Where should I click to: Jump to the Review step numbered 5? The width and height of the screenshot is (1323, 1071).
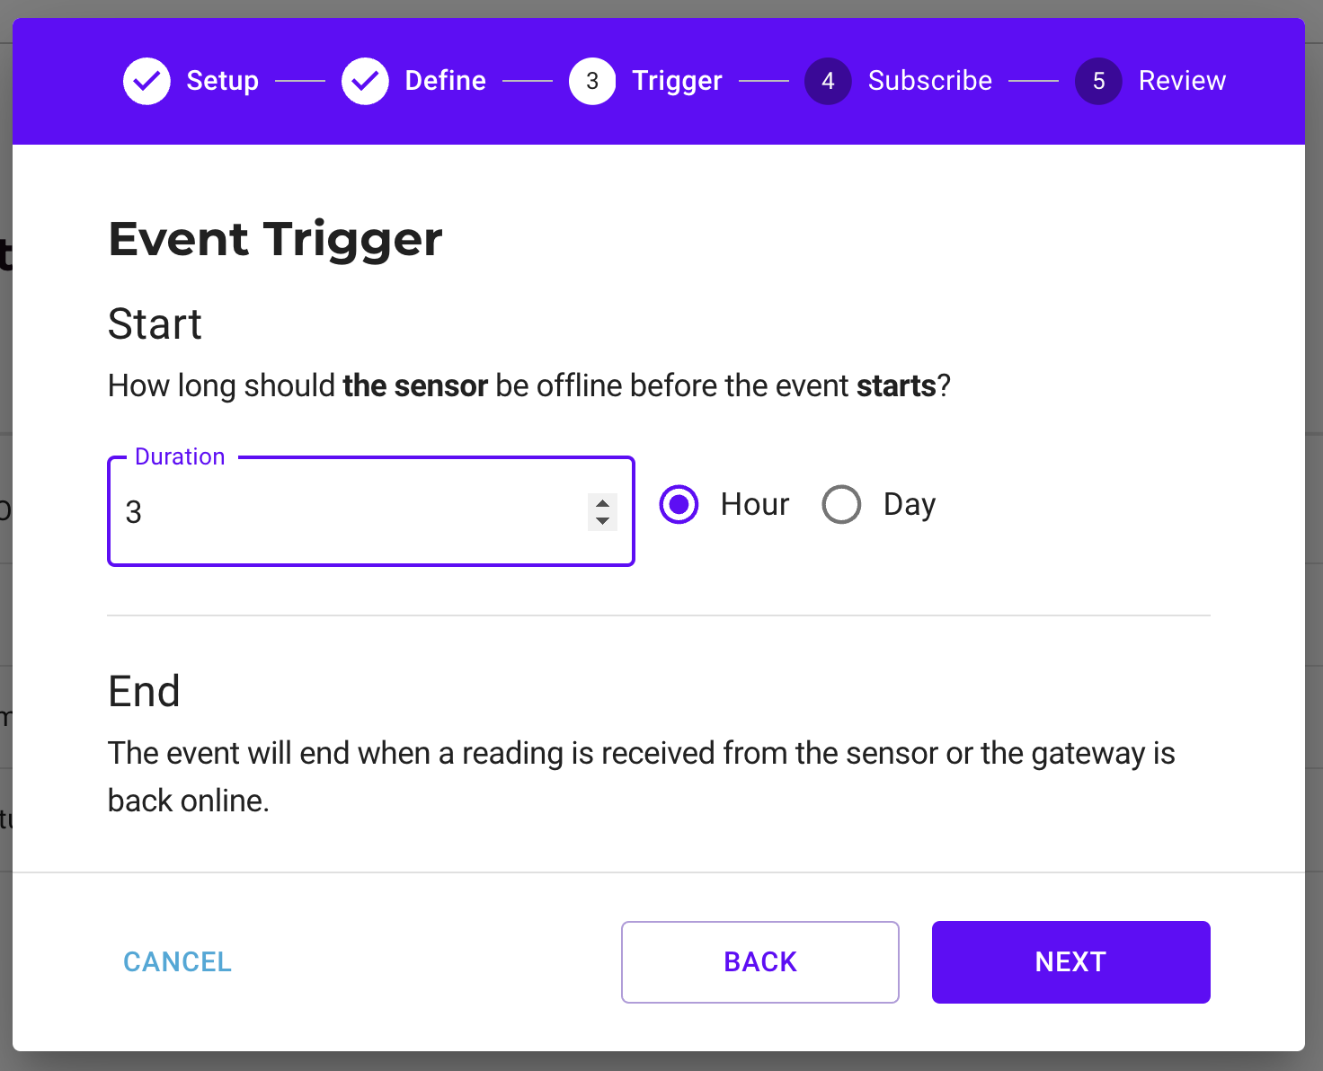[1098, 81]
